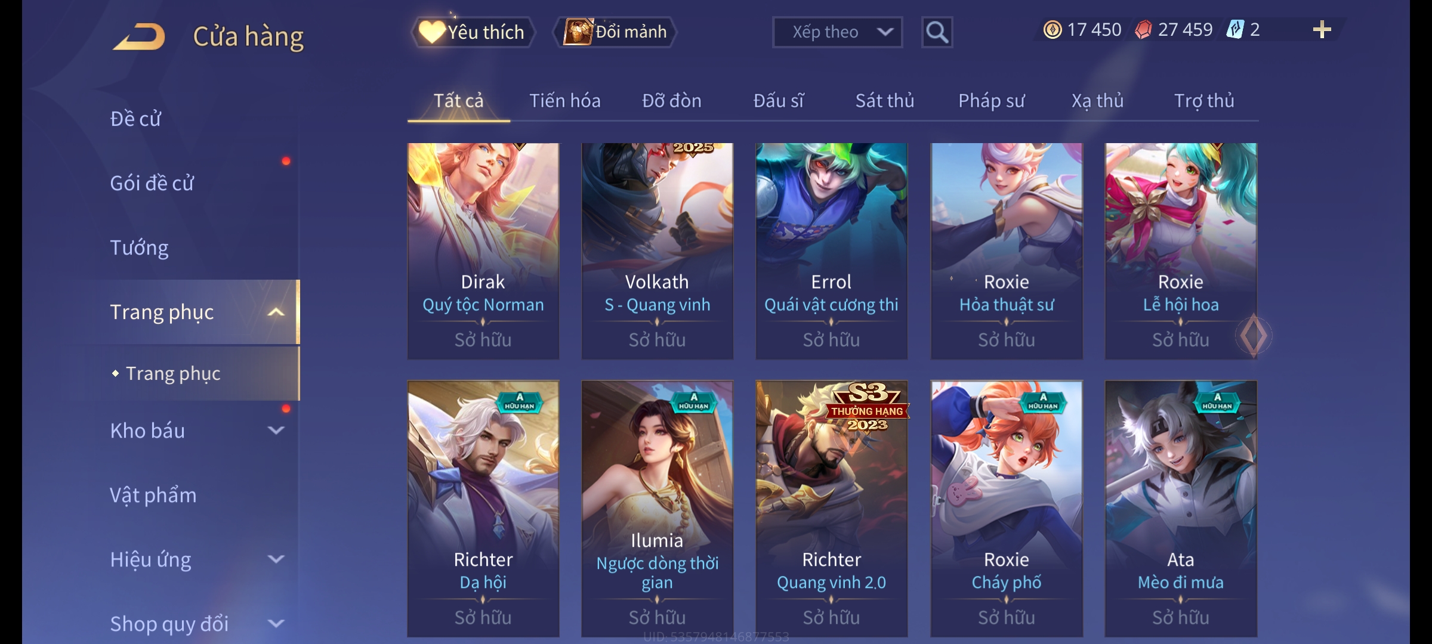This screenshot has width=1432, height=644.
Task: Tap the red gem currency icon
Action: click(1143, 30)
